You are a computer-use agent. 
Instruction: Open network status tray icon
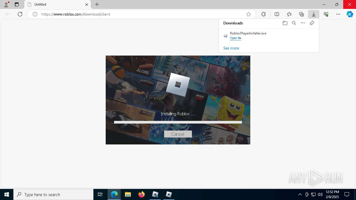(313, 194)
